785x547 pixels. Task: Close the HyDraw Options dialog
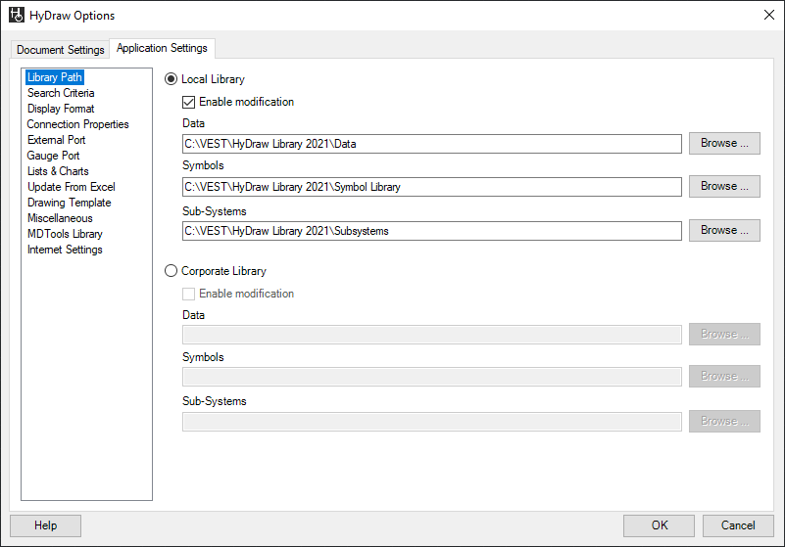tap(767, 15)
